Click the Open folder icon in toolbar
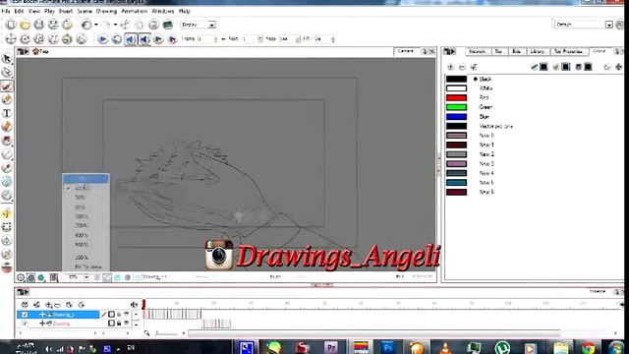 [25, 25]
